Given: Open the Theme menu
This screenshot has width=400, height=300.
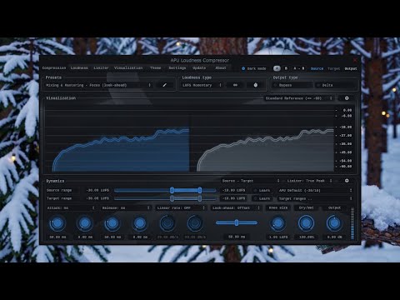Looking at the screenshot, I should click(x=156, y=68).
